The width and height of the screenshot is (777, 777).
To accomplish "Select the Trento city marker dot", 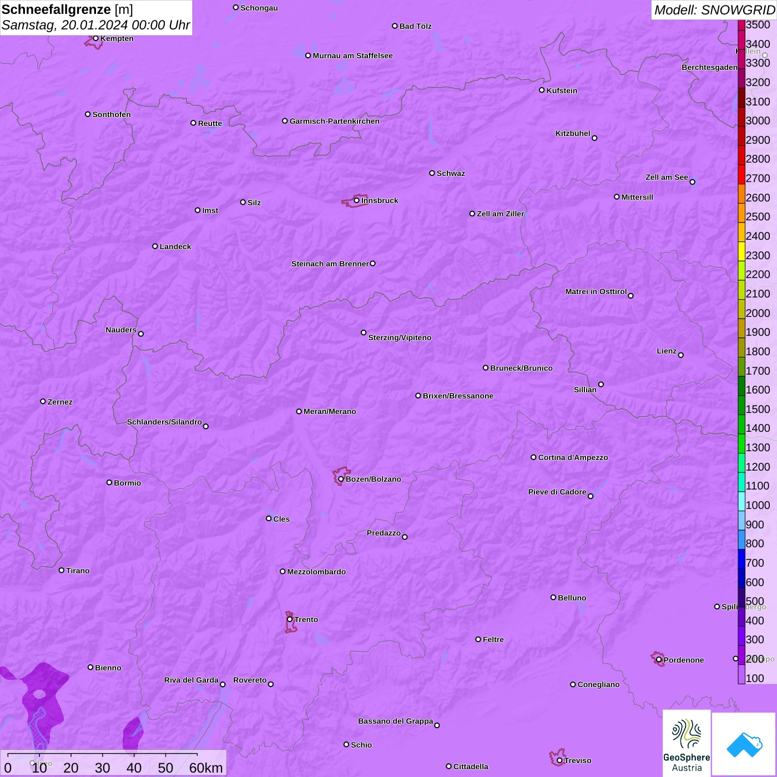I will 290,619.
